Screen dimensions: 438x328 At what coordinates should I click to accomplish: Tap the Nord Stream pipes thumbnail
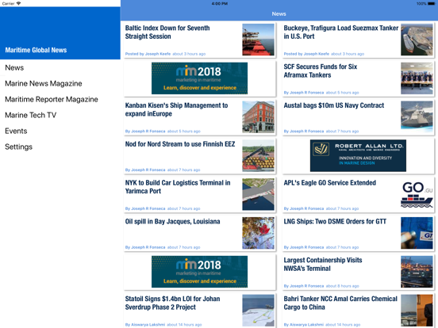click(258, 155)
